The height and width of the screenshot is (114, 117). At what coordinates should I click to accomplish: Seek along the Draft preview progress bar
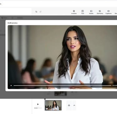[62, 86]
